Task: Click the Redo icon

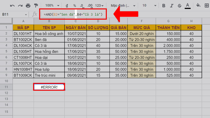Action: (20, 6)
